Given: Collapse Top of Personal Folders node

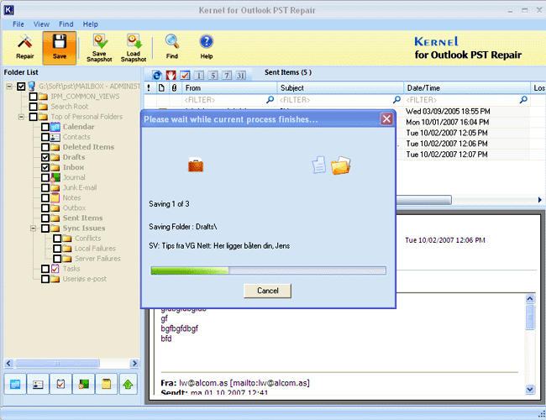Looking at the screenshot, I should (21, 117).
